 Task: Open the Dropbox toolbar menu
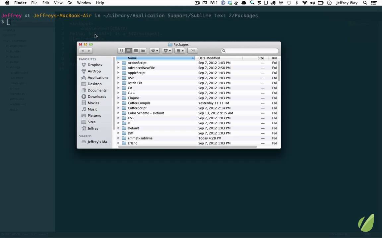coord(167,51)
